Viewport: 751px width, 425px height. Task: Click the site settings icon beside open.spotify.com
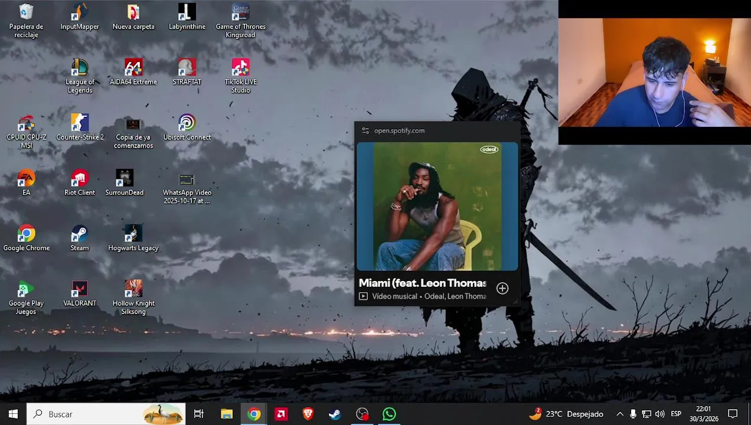[x=365, y=130]
